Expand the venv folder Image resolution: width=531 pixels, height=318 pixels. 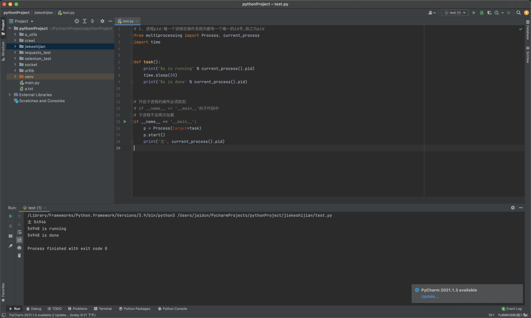15,77
